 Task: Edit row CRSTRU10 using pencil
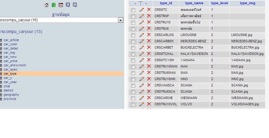click(x=141, y=22)
